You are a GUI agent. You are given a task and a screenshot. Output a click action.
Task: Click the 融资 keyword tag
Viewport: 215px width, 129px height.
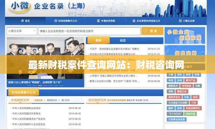[171, 108]
